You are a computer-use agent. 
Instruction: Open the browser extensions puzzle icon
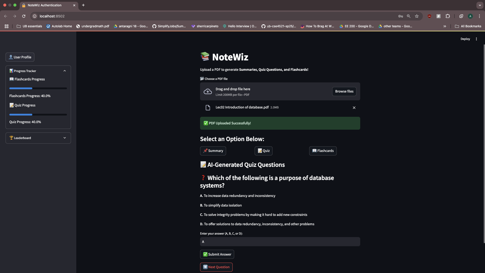point(448,16)
